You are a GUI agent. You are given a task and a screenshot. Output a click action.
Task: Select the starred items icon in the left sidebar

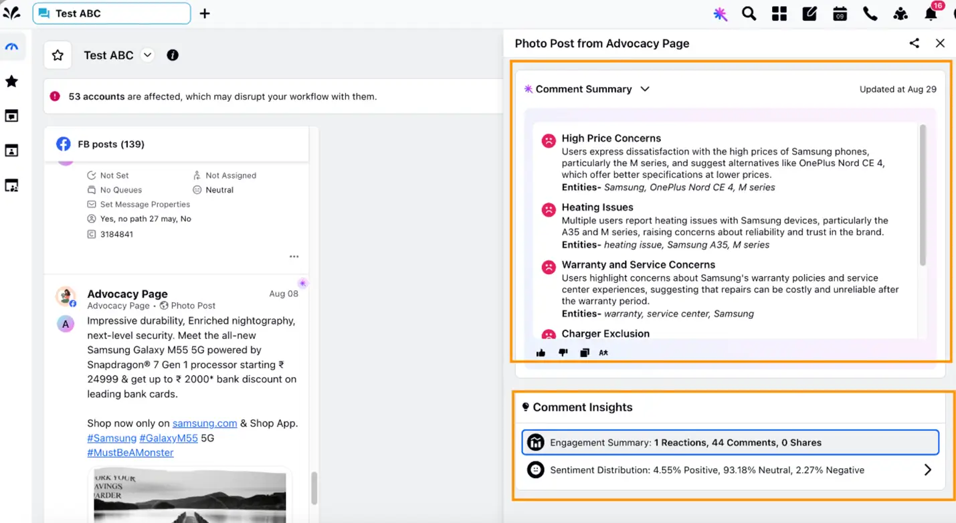click(13, 81)
